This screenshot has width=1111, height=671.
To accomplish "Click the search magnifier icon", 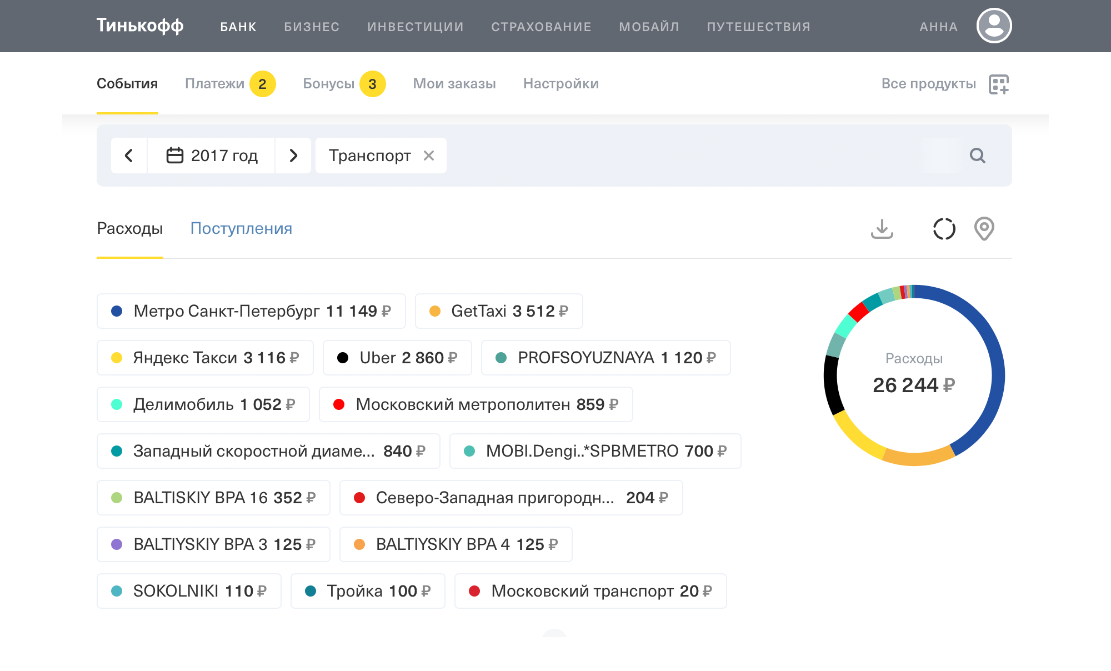I will pyautogui.click(x=977, y=156).
